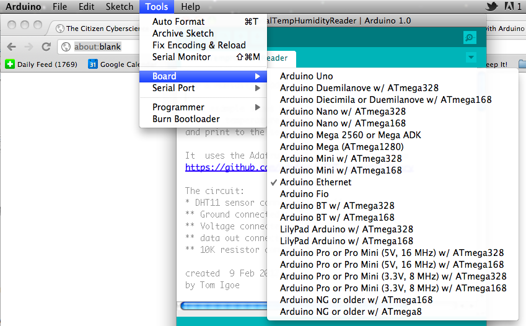Screen dimensions: 526x326
Task: Click the browser back arrow
Action: tap(11, 46)
